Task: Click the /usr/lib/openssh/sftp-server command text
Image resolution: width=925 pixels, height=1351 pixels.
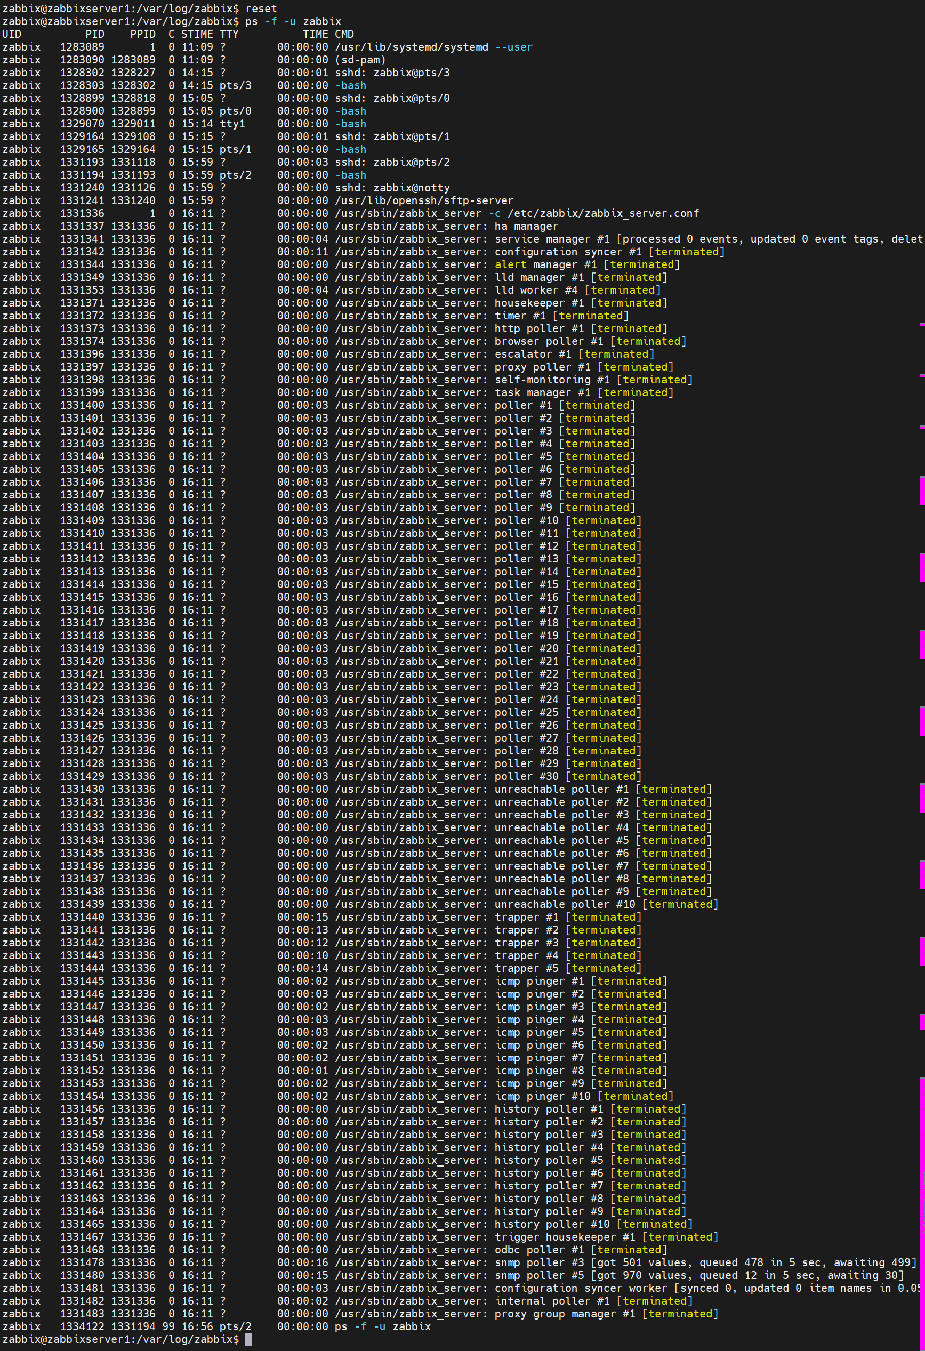Action: (x=424, y=200)
